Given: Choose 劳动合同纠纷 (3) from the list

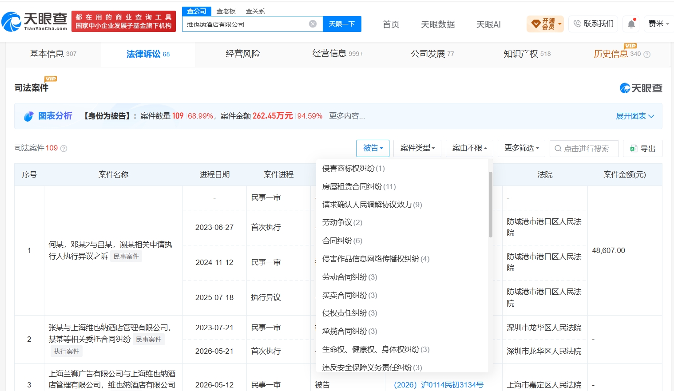Looking at the screenshot, I should point(349,277).
